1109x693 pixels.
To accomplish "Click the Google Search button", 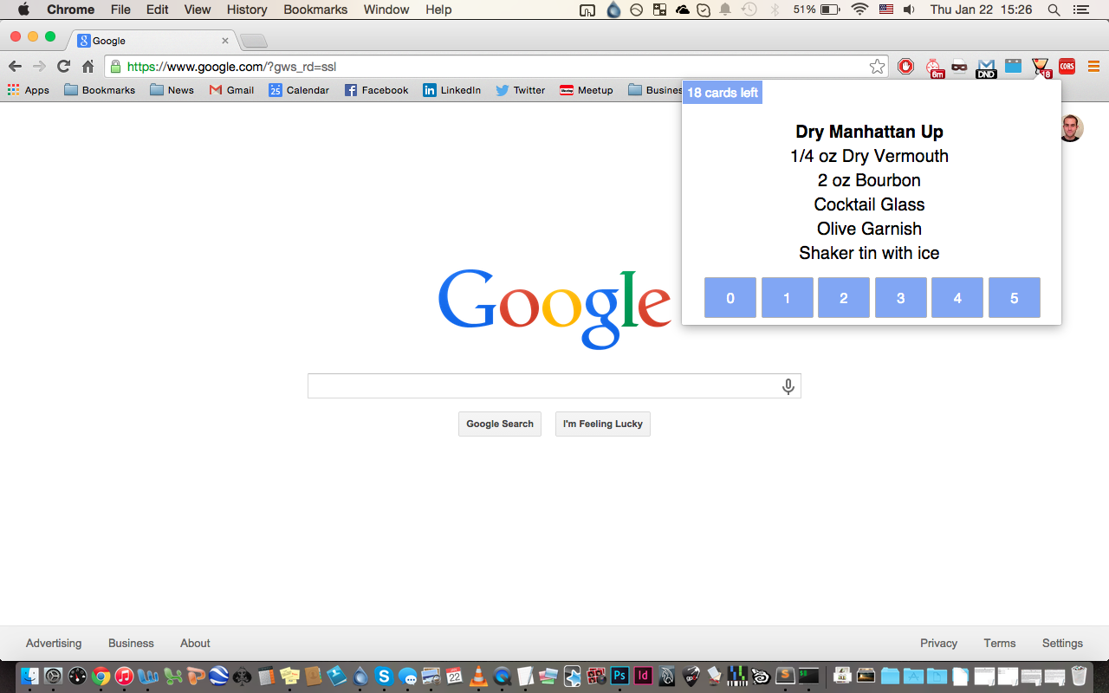I will tap(500, 424).
